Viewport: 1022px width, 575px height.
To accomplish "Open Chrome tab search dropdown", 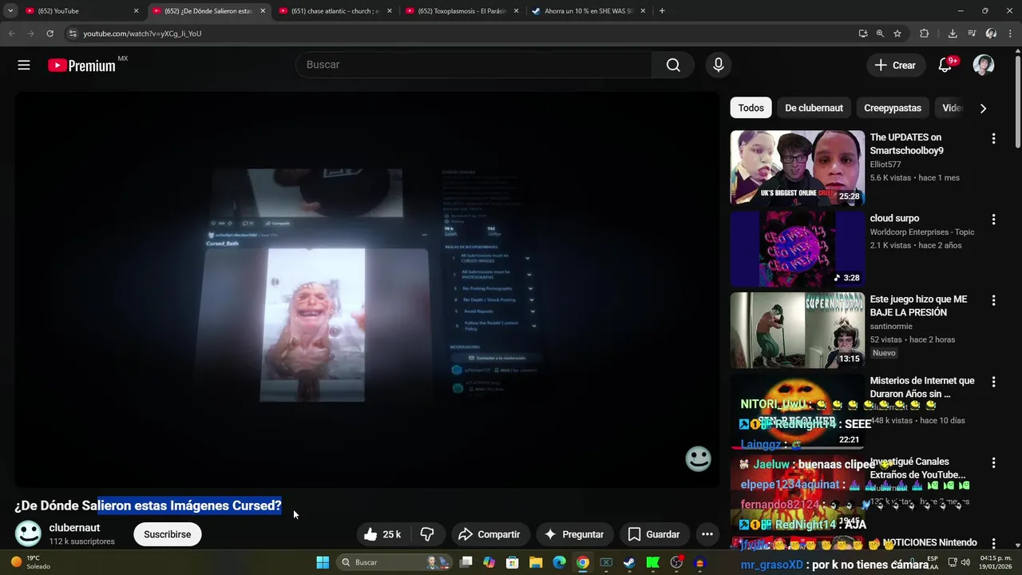I will pyautogui.click(x=10, y=11).
